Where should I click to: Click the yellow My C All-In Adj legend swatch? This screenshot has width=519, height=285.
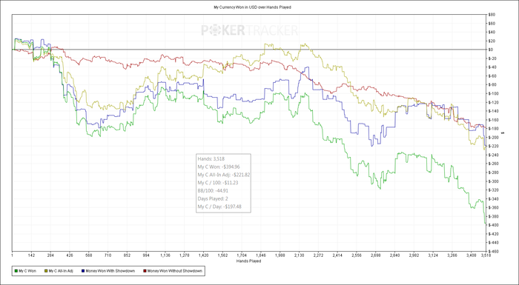coord(45,271)
